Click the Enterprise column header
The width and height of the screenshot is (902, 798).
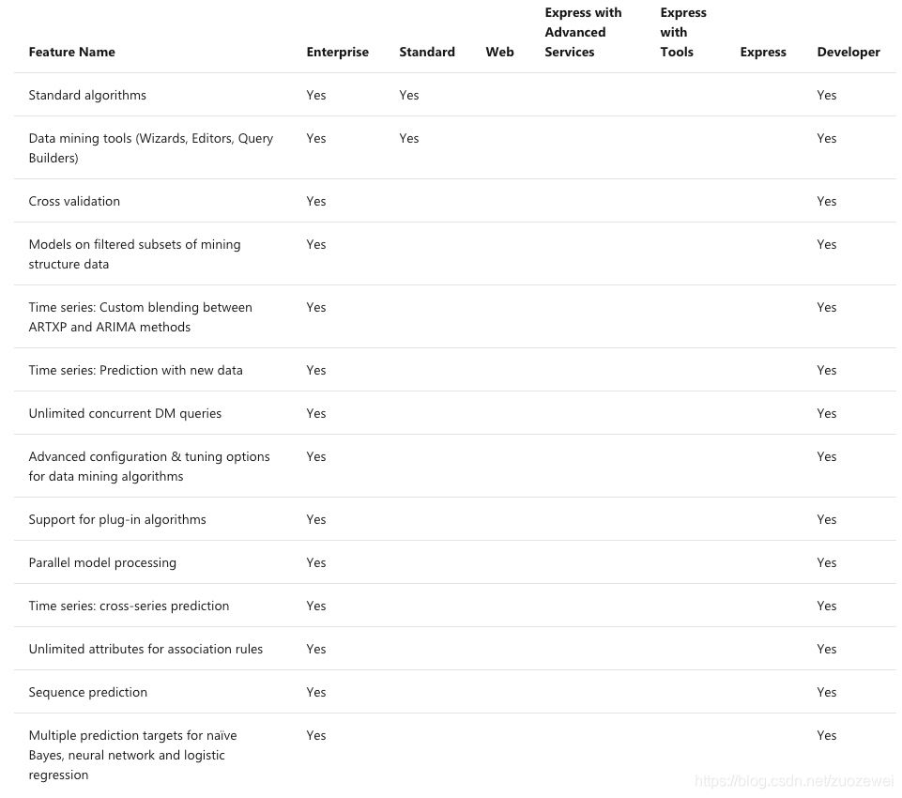coord(337,52)
